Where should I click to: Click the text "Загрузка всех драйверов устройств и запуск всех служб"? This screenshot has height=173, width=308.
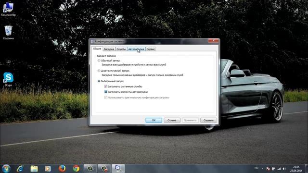(x=134, y=64)
